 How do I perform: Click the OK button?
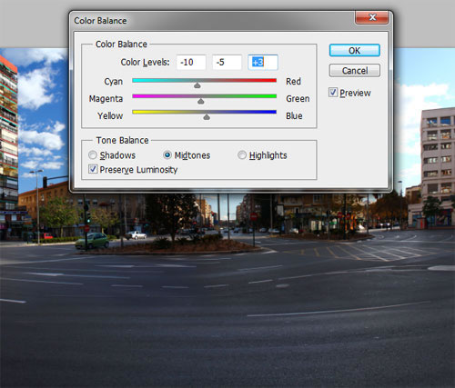pos(355,50)
